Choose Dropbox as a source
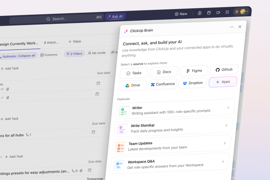This screenshot has height=180, width=270. click(x=193, y=83)
